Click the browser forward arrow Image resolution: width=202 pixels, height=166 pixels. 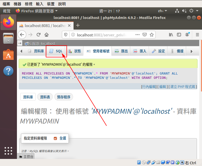30,35
